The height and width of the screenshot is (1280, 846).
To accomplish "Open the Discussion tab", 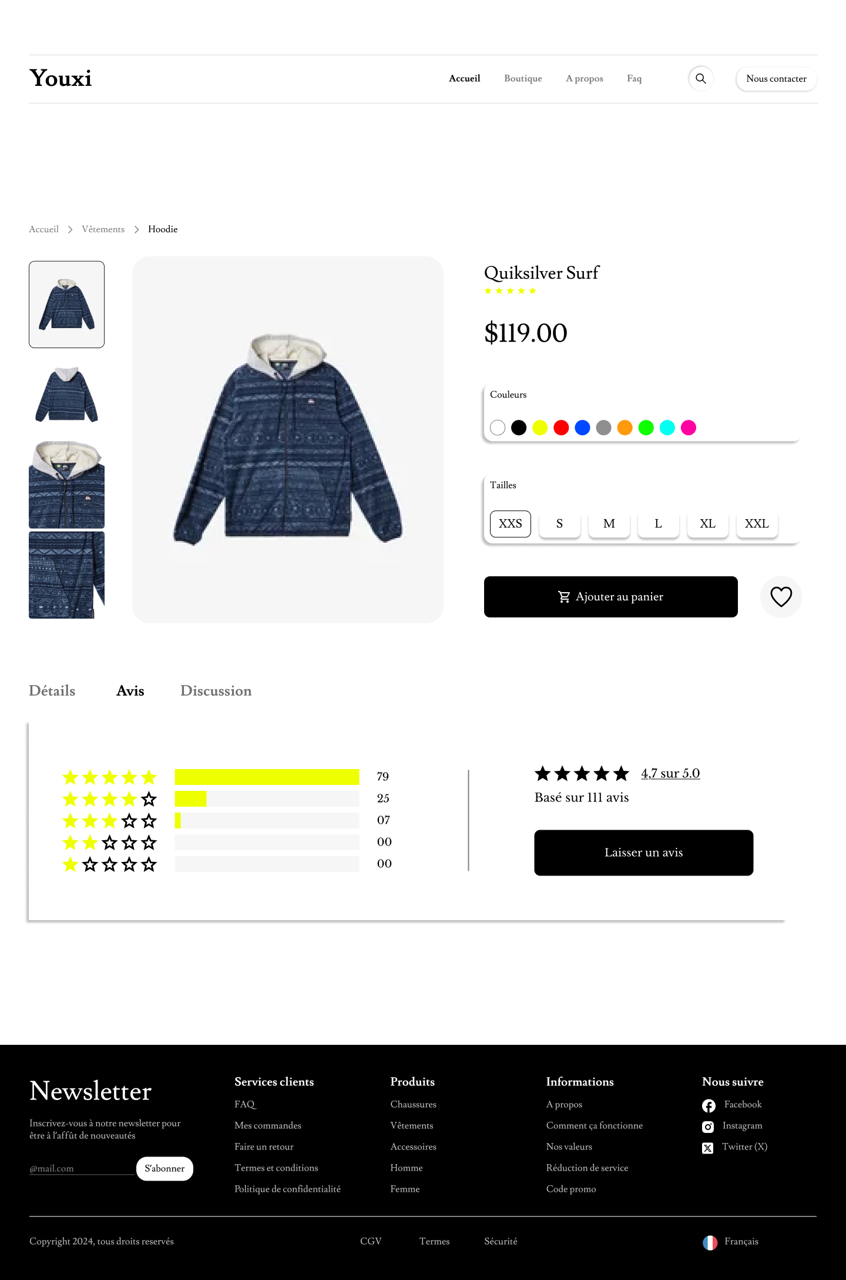I will 216,691.
